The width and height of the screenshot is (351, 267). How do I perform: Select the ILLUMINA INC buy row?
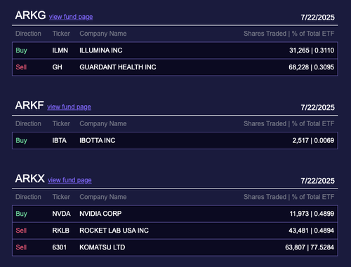pyautogui.click(x=175, y=50)
